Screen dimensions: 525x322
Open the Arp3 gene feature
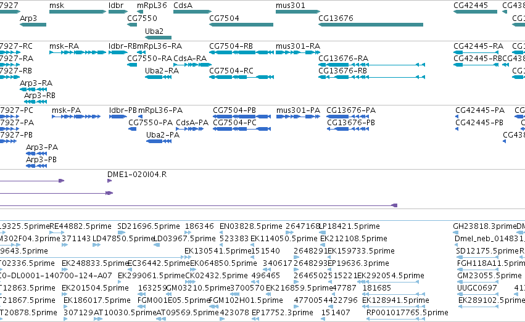[x=33, y=25]
